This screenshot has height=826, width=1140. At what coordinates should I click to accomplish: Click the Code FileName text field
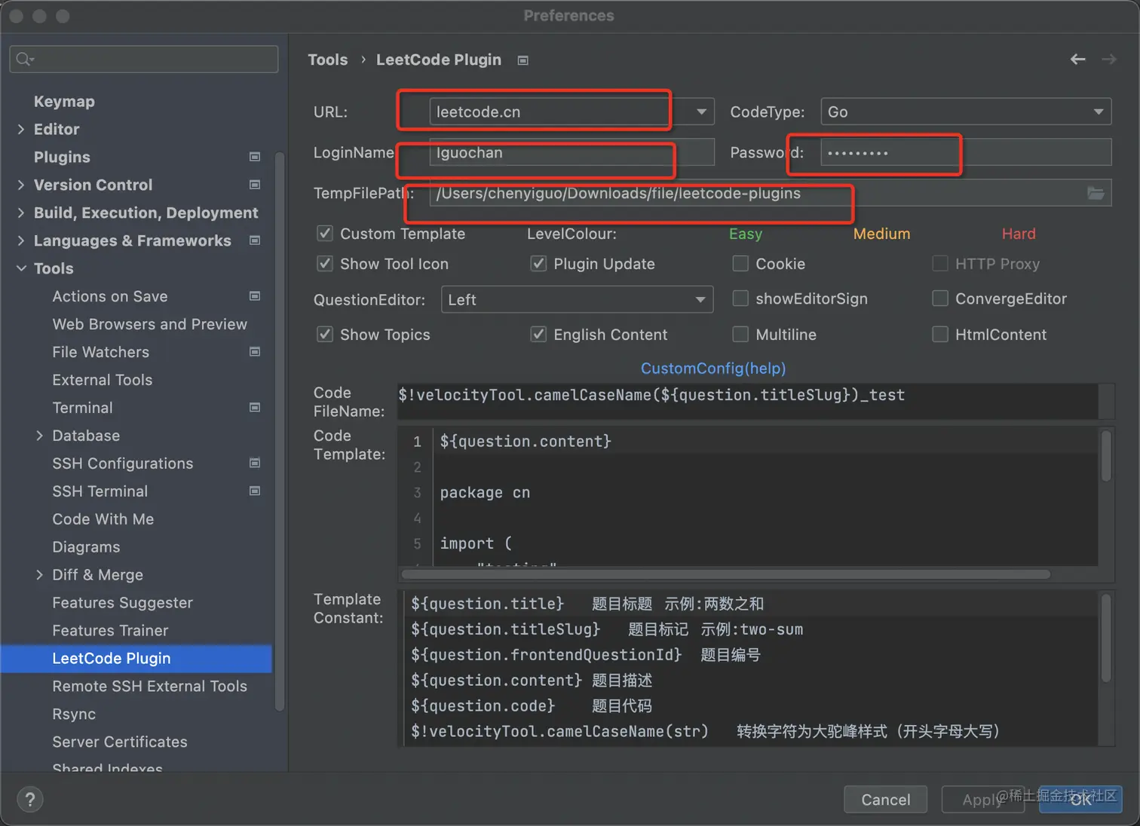(x=747, y=401)
